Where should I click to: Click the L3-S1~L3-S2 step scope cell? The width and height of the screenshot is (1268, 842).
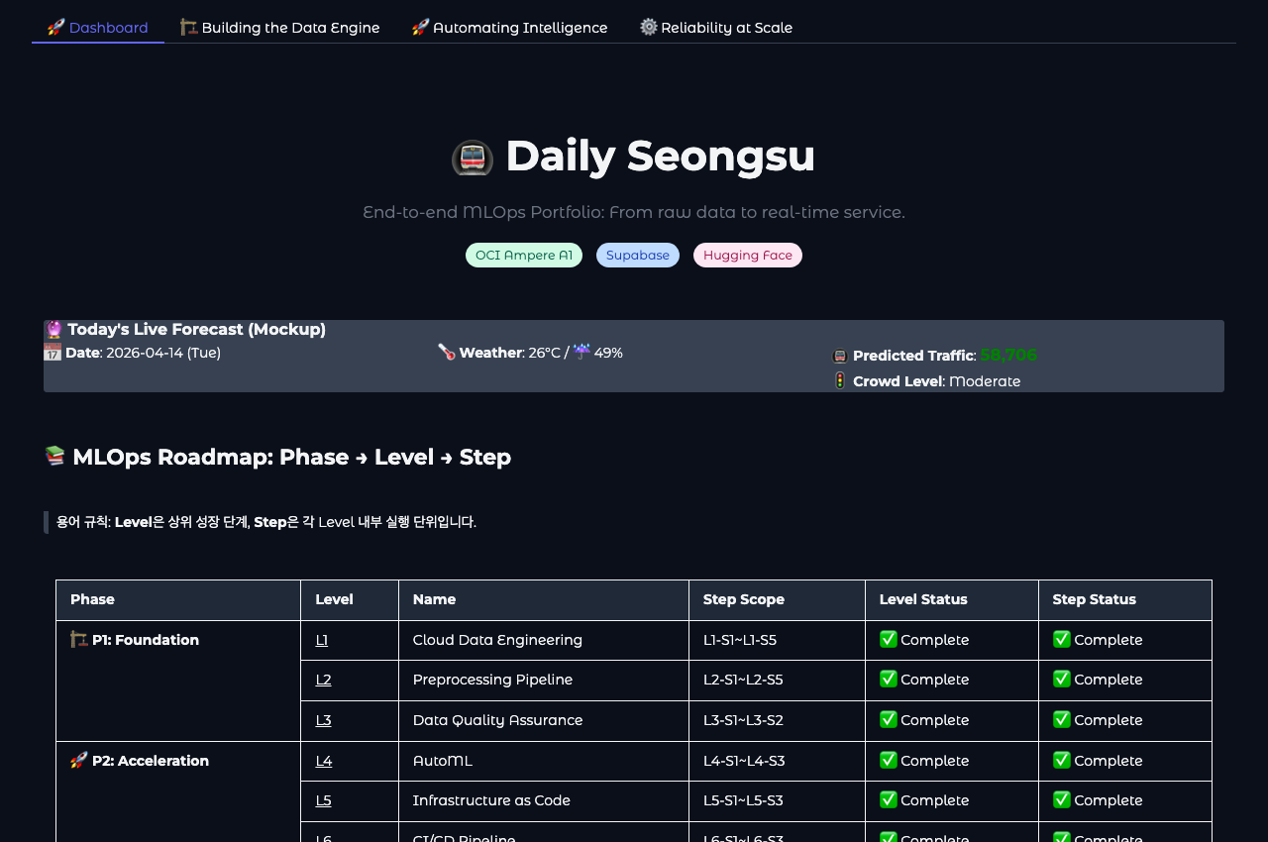[778, 721]
